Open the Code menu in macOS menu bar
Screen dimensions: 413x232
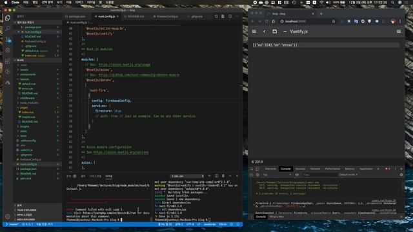15,3
